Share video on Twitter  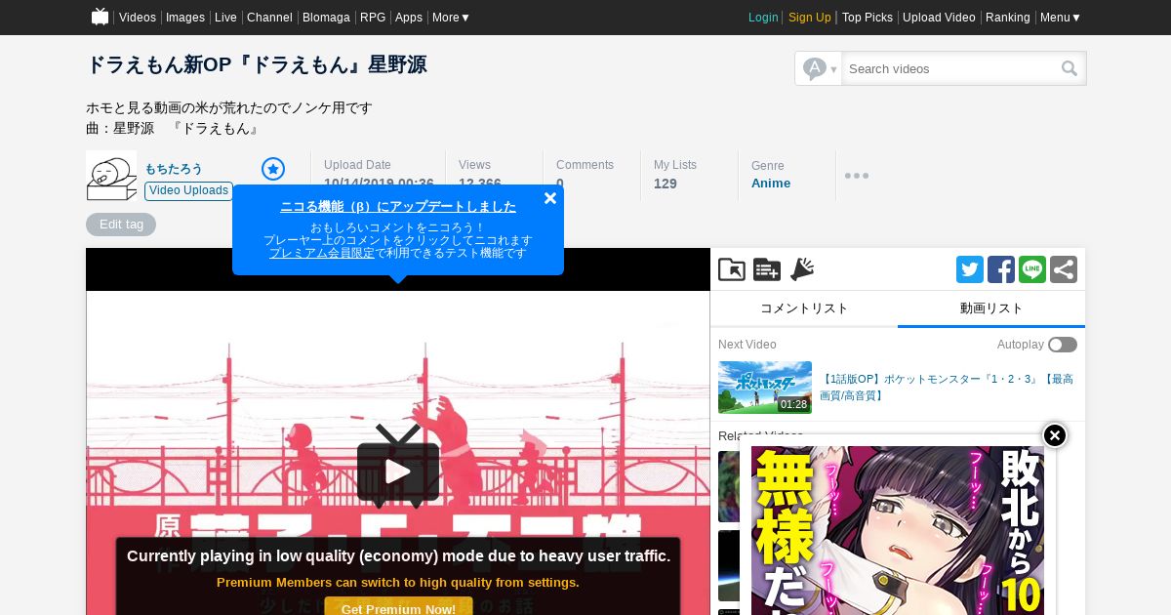pos(970,269)
